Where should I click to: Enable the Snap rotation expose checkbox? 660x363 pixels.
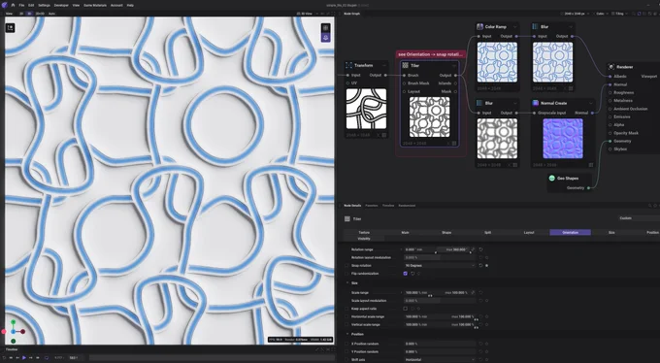pos(346,266)
